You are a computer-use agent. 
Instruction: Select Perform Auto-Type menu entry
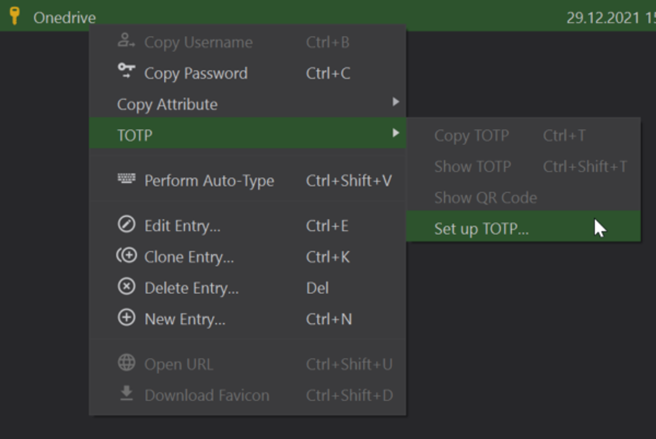tap(247, 181)
